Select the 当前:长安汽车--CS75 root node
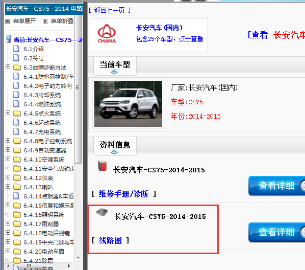305x270 pixels. pos(48,40)
